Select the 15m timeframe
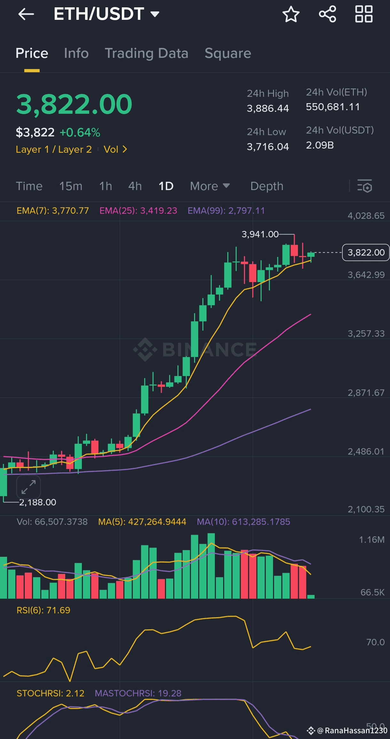Image resolution: width=390 pixels, height=739 pixels. [71, 186]
